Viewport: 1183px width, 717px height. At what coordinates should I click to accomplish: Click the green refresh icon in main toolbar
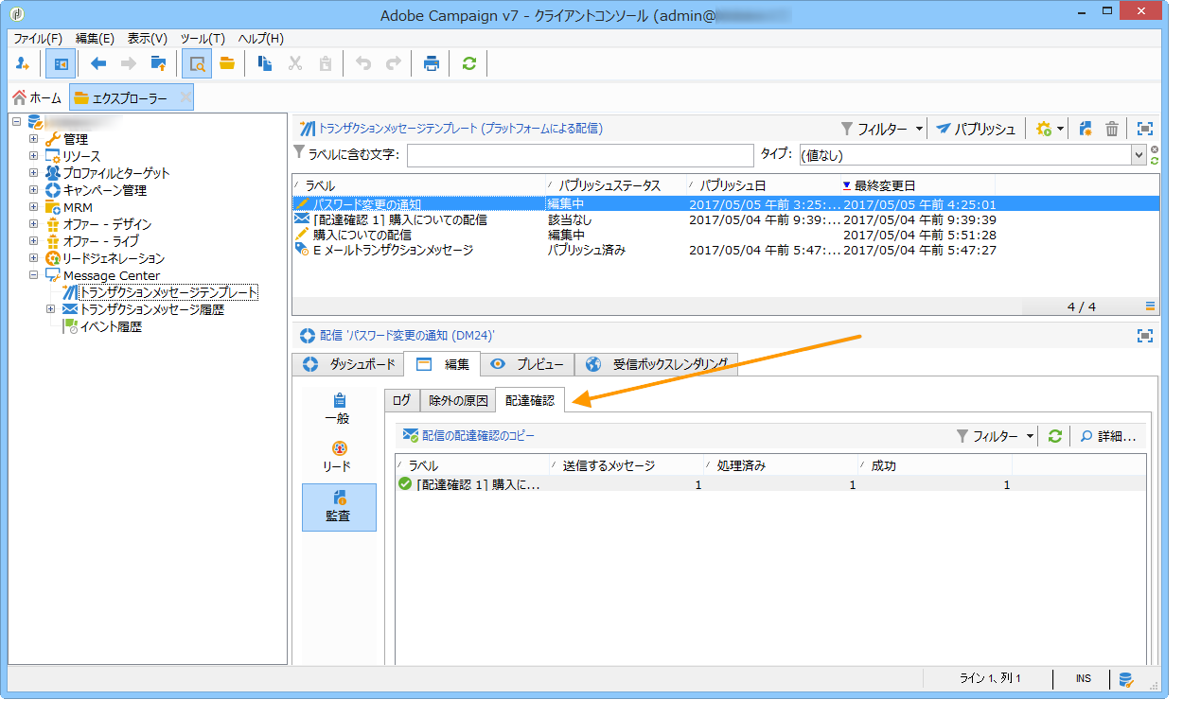coord(469,63)
